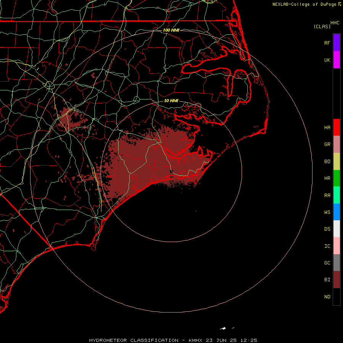Click the 50 NMI range ring label
The height and width of the screenshot is (343, 343).
171,101
